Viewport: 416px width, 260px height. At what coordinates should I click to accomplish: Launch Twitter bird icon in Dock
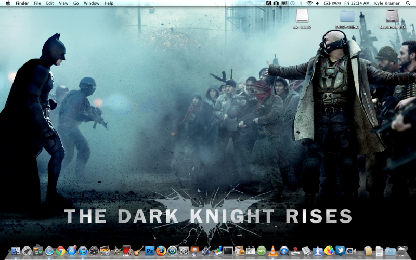[340, 251]
